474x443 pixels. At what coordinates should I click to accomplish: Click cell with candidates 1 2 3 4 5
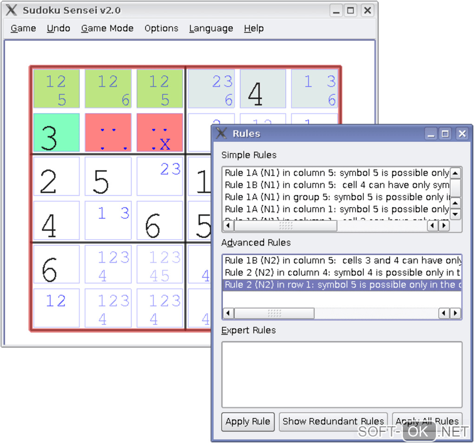(x=159, y=264)
